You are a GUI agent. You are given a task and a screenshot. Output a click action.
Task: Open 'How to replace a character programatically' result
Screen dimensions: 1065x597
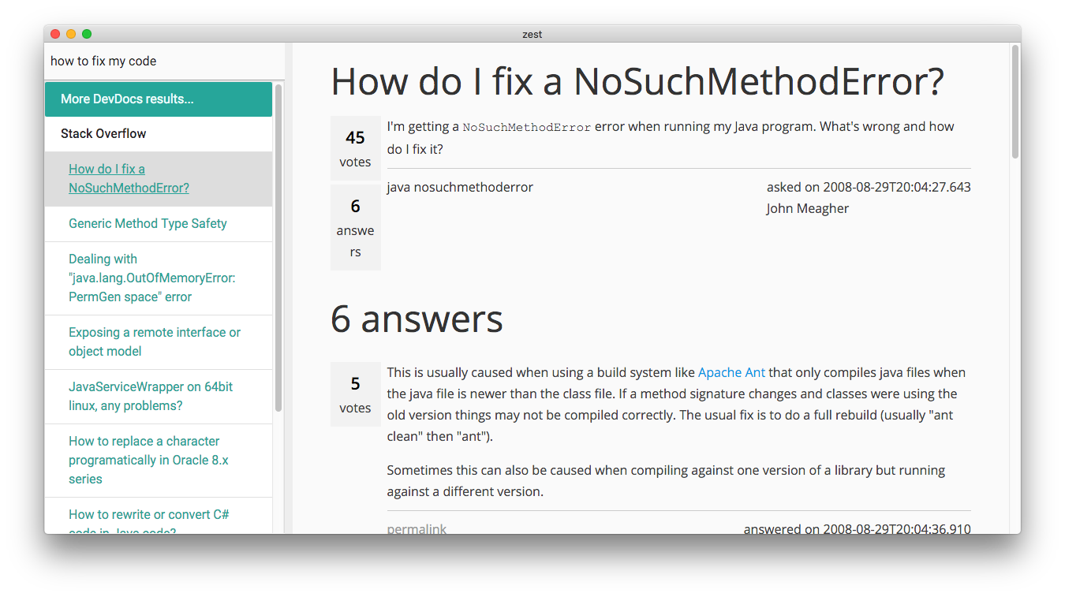pos(159,461)
